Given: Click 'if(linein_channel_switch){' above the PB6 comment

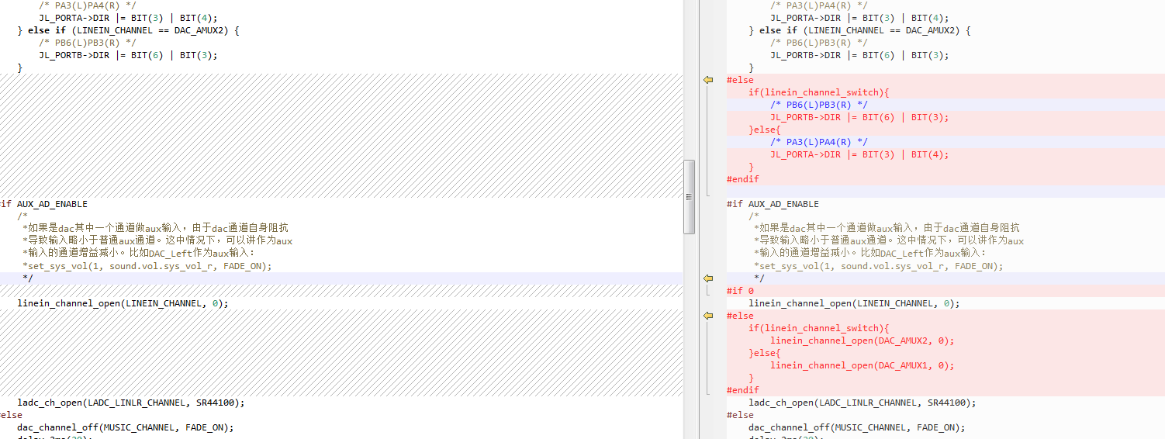Looking at the screenshot, I should click(819, 92).
